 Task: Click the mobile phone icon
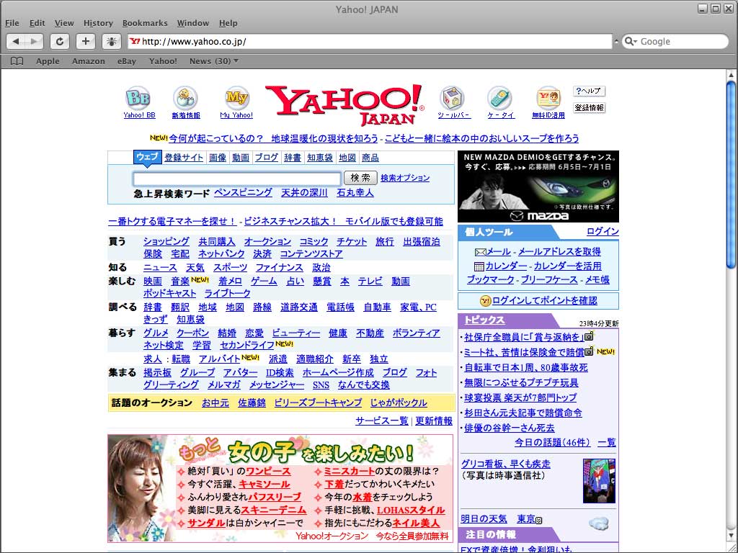(499, 98)
